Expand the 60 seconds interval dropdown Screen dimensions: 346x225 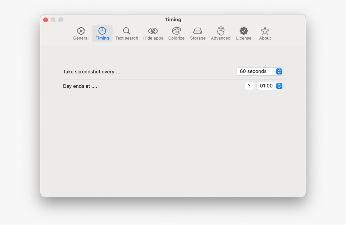tap(260, 71)
